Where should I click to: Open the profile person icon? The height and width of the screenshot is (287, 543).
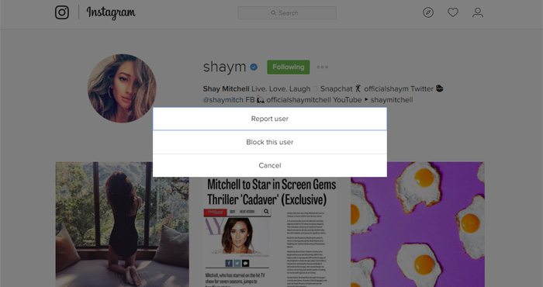[x=478, y=13]
